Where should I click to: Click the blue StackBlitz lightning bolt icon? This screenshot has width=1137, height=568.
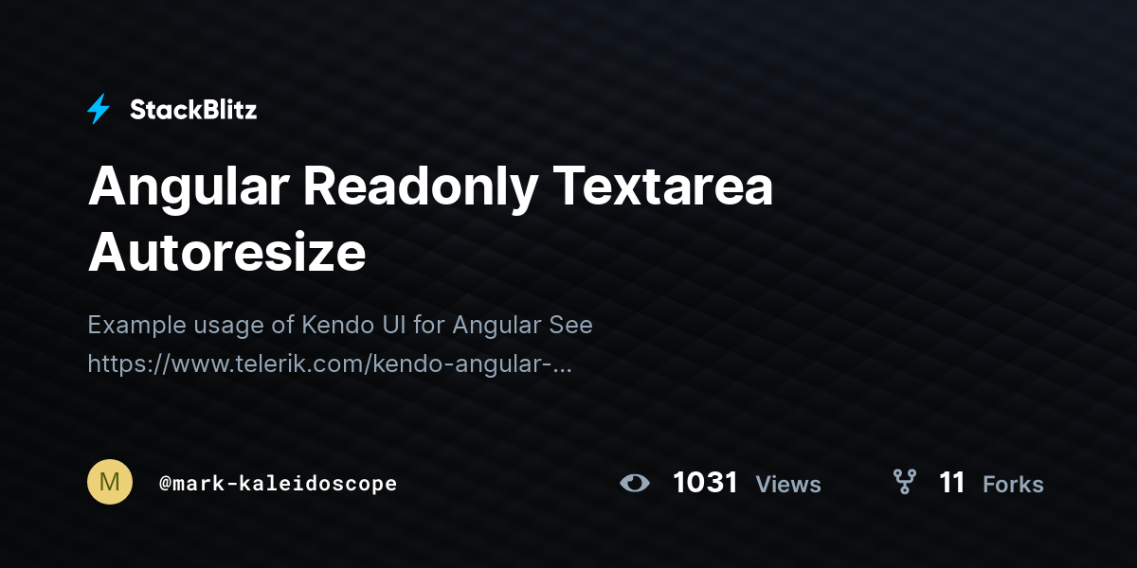99,110
